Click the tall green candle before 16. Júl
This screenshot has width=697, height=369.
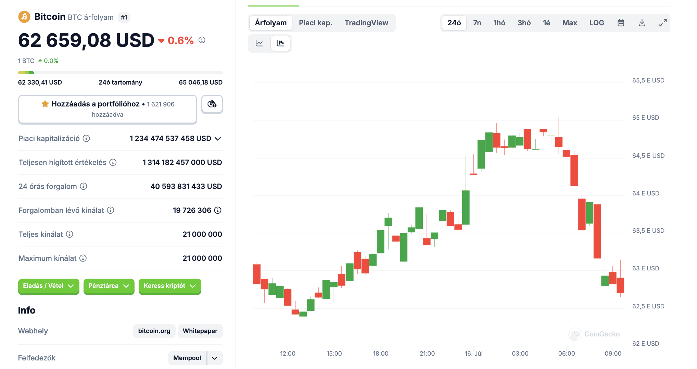(x=466, y=207)
